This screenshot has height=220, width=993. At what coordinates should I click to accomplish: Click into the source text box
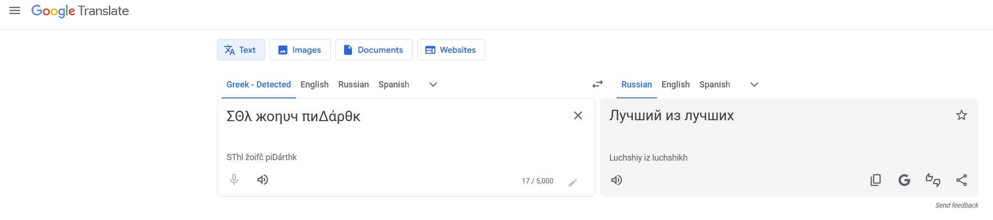point(395,128)
